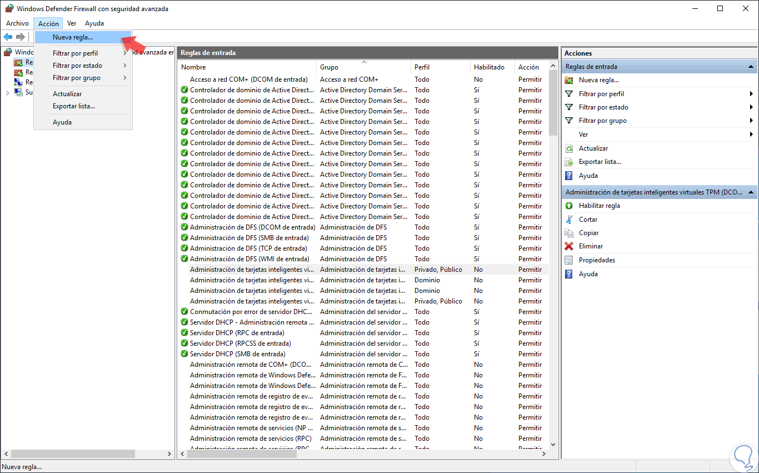759x473 pixels.
Task: Click the red Eliminar X icon
Action: [x=569, y=246]
